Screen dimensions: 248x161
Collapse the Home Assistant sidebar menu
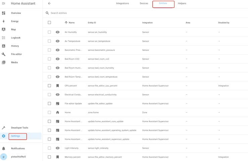4,3
